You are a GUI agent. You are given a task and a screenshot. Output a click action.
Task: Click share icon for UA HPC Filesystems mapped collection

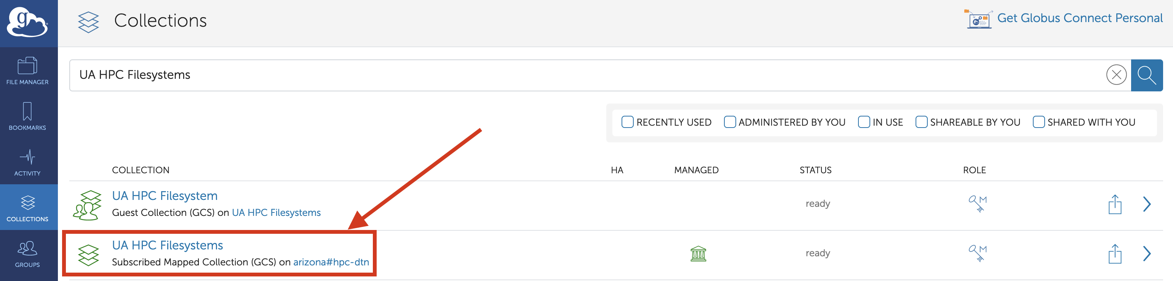[x=1115, y=254]
